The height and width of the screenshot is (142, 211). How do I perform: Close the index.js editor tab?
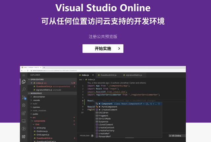(x=93, y=75)
